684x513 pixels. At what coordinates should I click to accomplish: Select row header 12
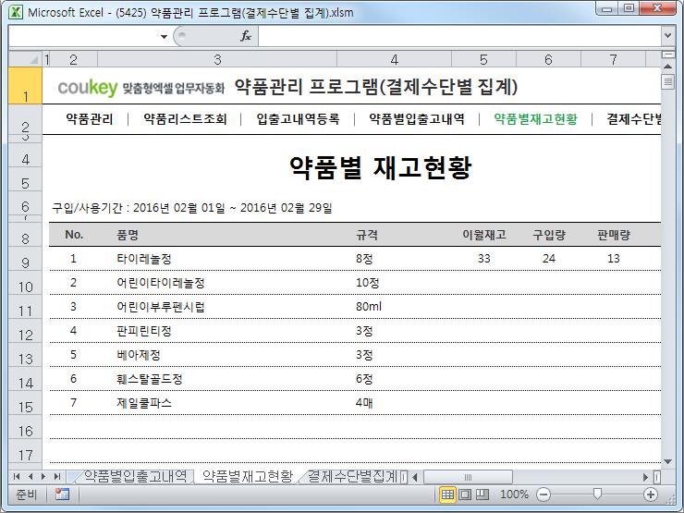coord(25,331)
